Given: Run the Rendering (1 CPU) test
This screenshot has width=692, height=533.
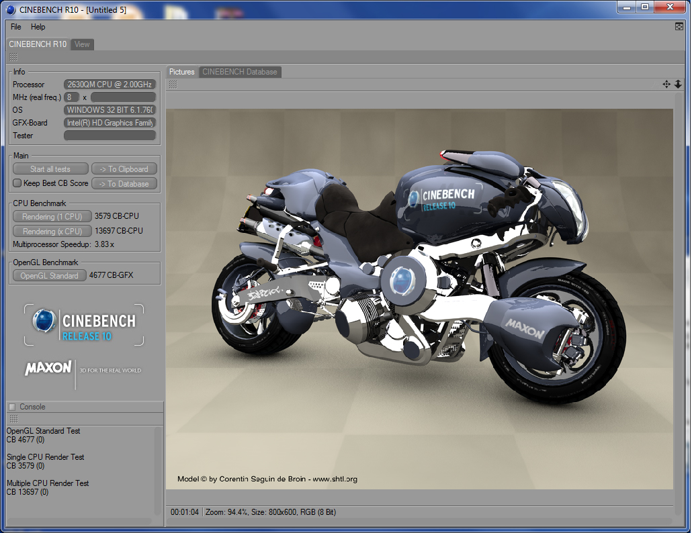Looking at the screenshot, I should point(52,216).
